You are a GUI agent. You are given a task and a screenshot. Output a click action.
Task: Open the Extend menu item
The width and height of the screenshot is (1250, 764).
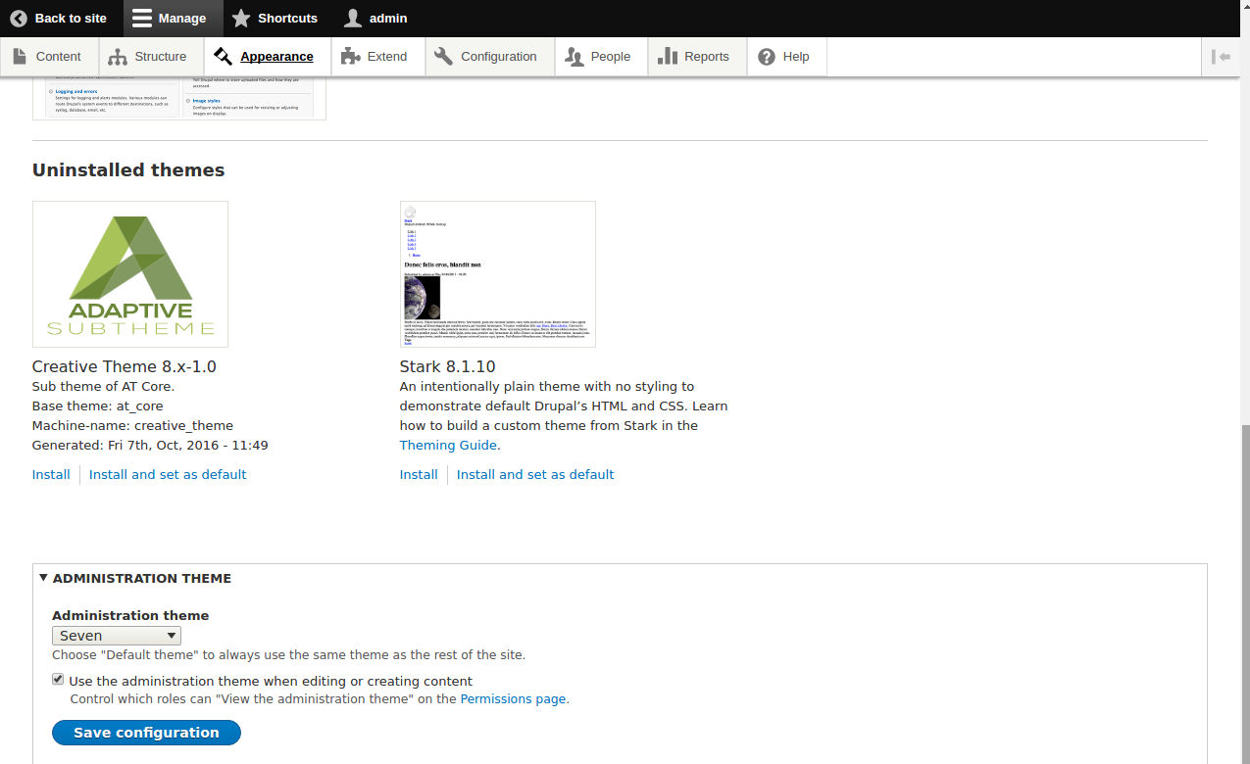tap(377, 57)
